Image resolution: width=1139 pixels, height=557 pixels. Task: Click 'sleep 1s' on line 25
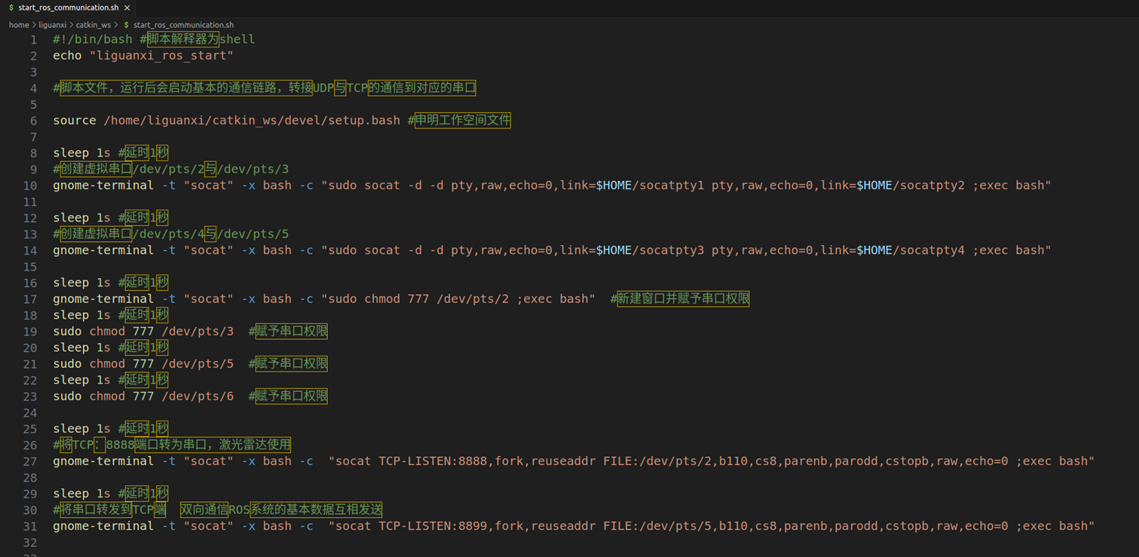click(x=81, y=429)
